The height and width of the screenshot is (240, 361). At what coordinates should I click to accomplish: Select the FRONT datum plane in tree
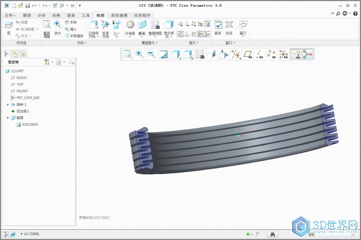(22, 91)
